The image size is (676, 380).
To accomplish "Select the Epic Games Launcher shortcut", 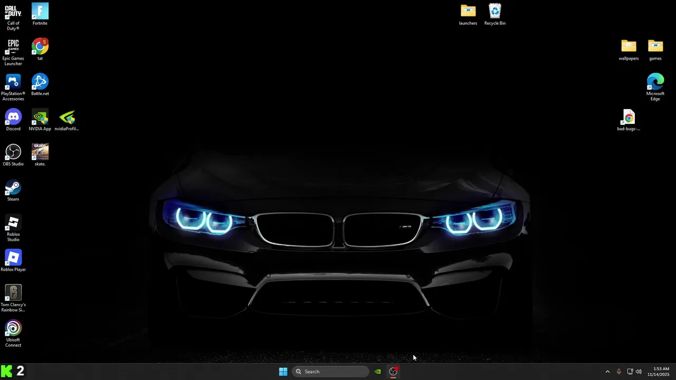I will pos(13,52).
